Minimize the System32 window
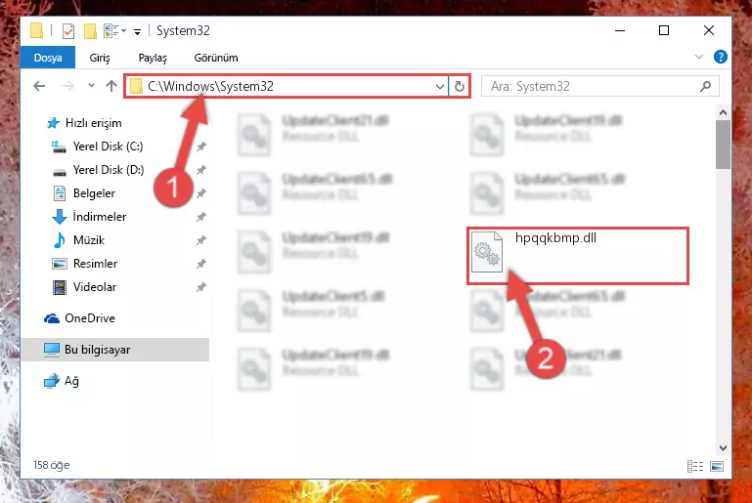 click(x=620, y=30)
